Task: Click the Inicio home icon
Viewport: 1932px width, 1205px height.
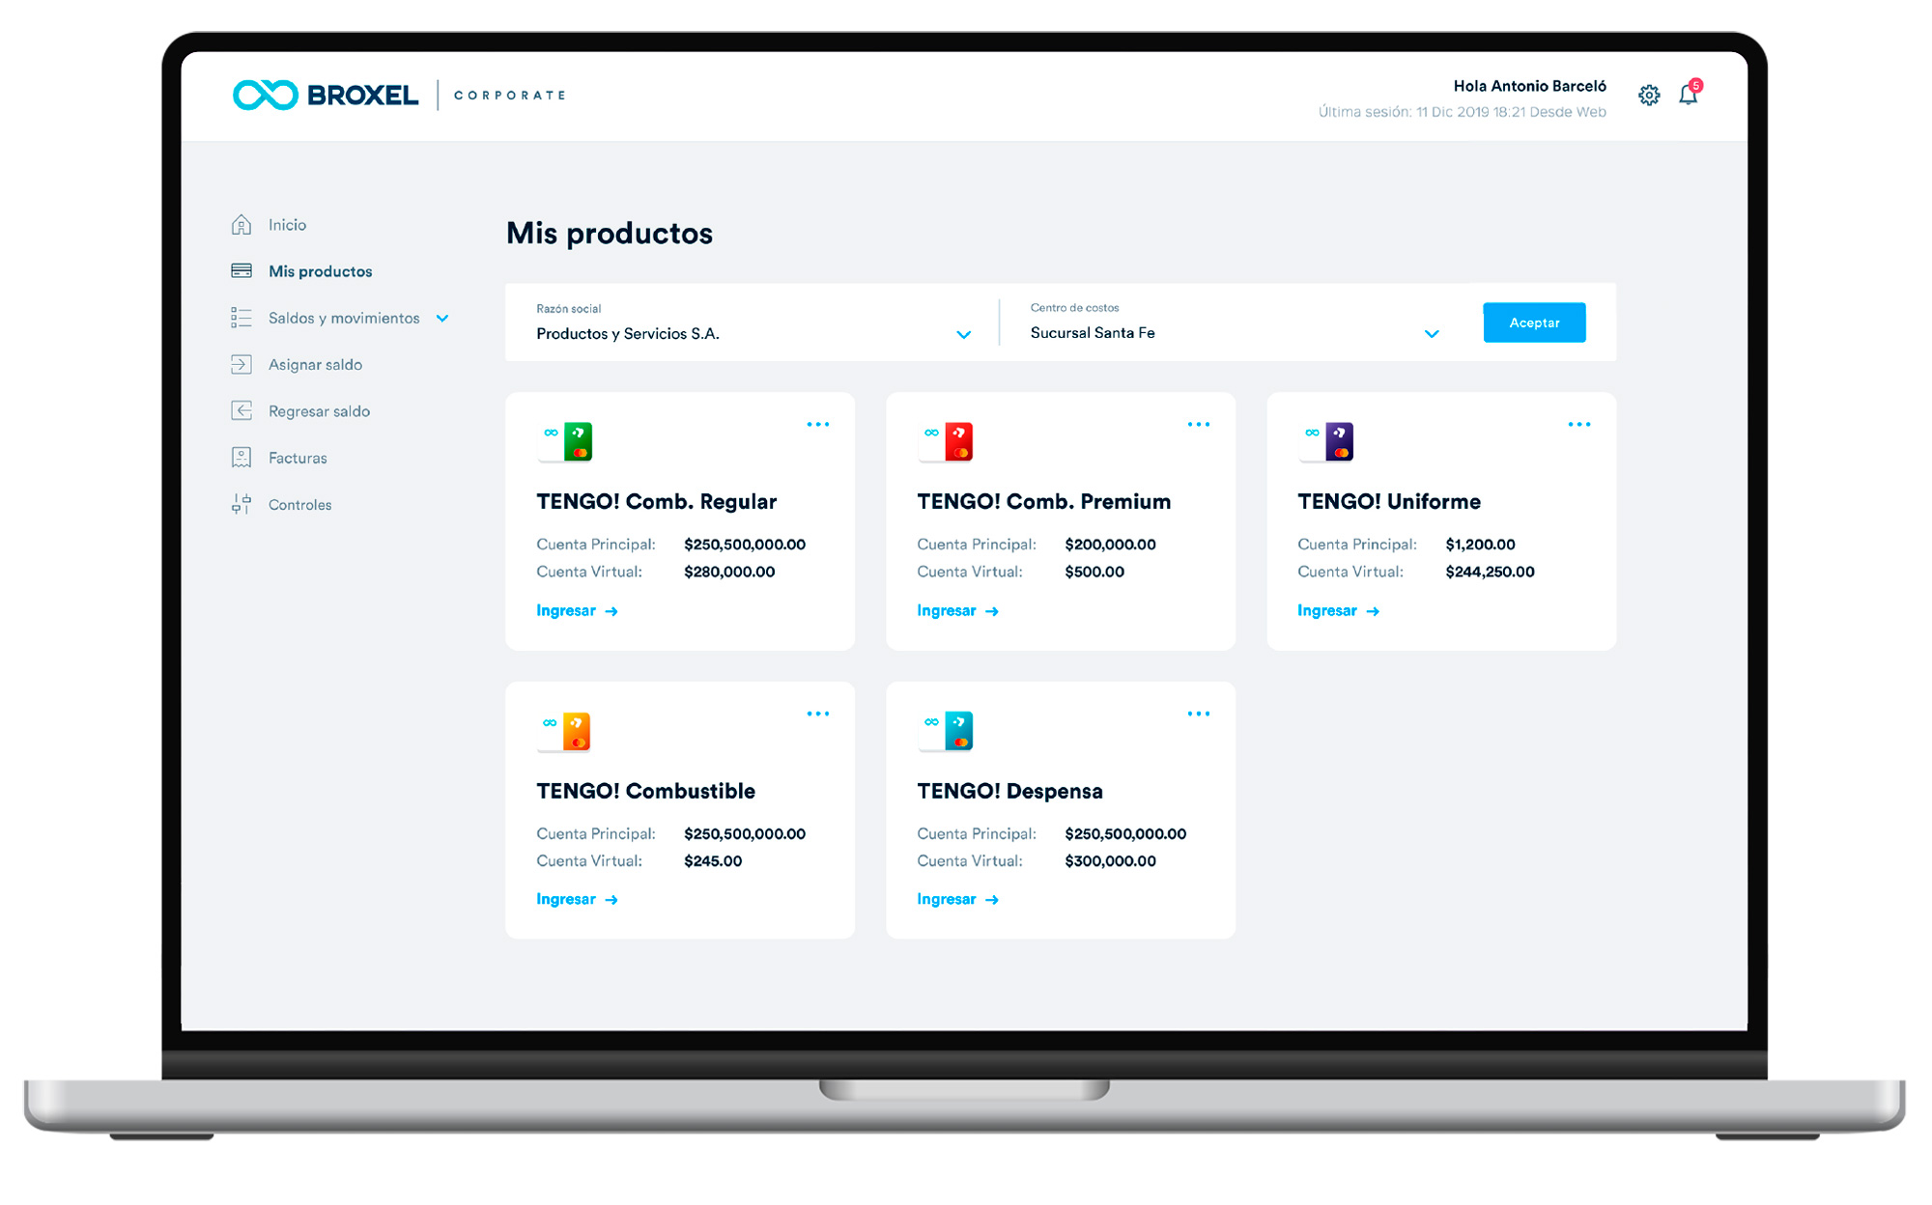Action: click(241, 225)
